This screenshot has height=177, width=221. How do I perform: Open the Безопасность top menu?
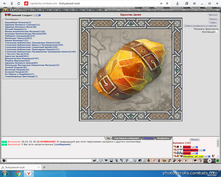pos(176,8)
